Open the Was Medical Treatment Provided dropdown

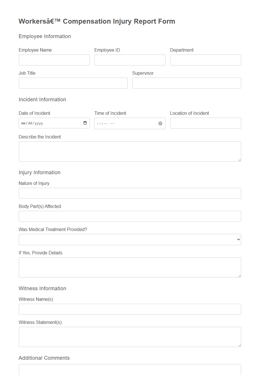[130, 239]
